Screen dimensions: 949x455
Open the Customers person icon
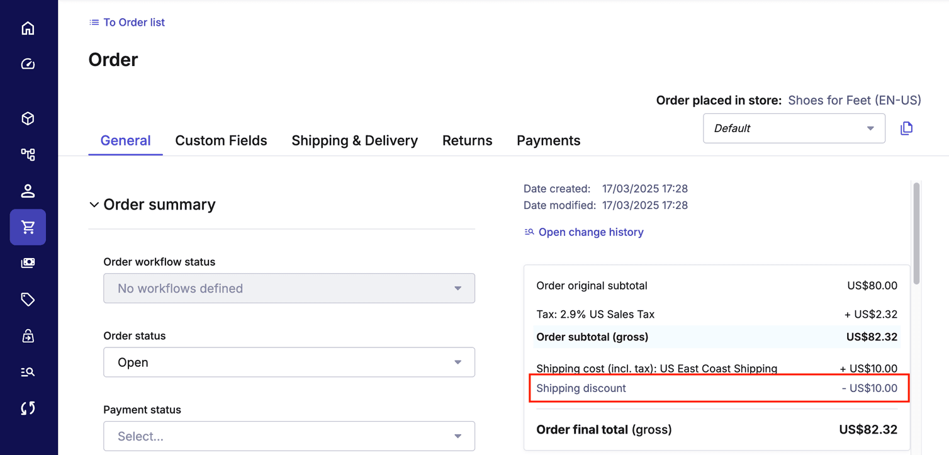(28, 191)
